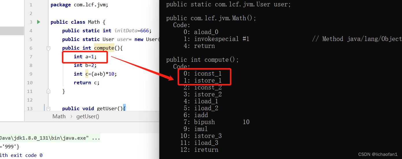Click the 'exit code 0' console line

click(21, 155)
